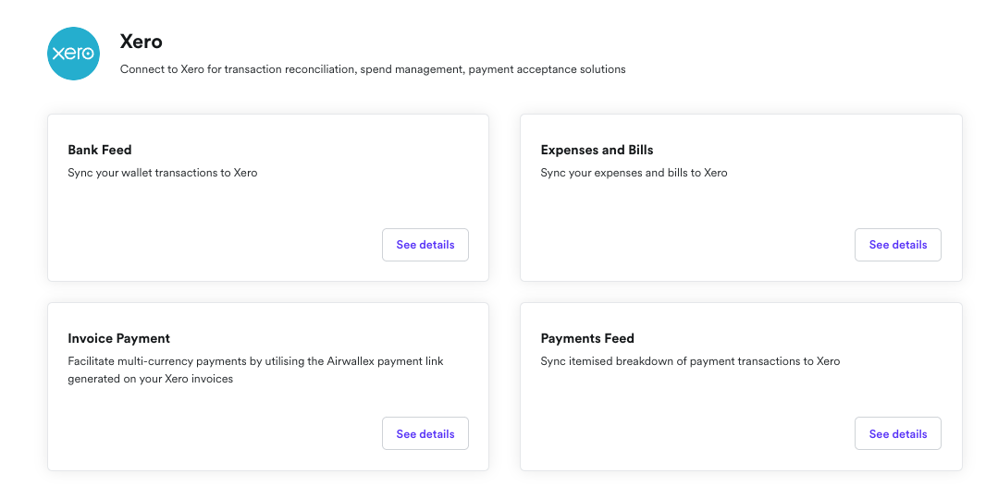This screenshot has width=998, height=498.
Task: Click the Invoice Payment title
Action: 118,338
